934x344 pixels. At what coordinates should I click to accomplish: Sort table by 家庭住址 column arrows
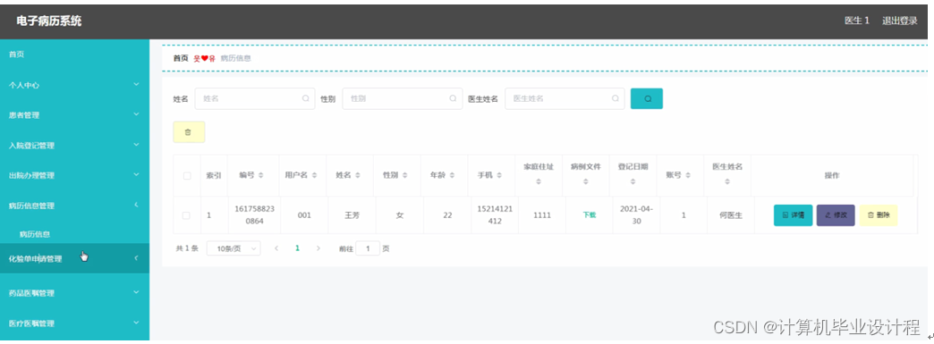point(539,182)
